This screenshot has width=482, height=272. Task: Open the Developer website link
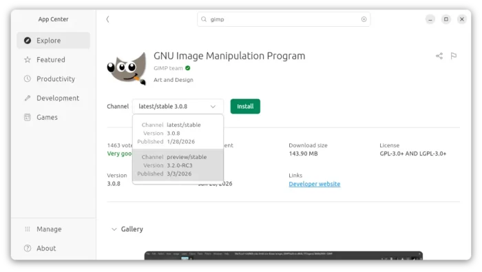tap(315, 184)
